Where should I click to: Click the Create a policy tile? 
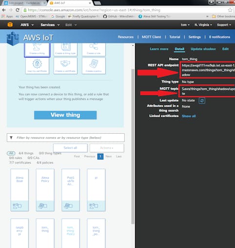pyautogui.click(x=94, y=66)
